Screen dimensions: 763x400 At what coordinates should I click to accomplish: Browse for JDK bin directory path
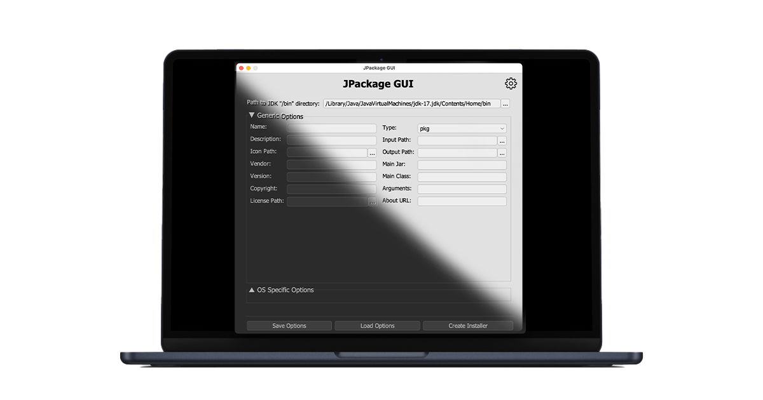[x=505, y=103]
